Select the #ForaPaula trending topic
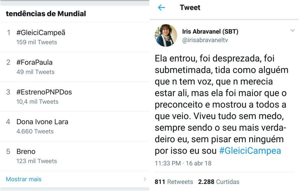Viewport: 299px width, 191px height. (35, 62)
